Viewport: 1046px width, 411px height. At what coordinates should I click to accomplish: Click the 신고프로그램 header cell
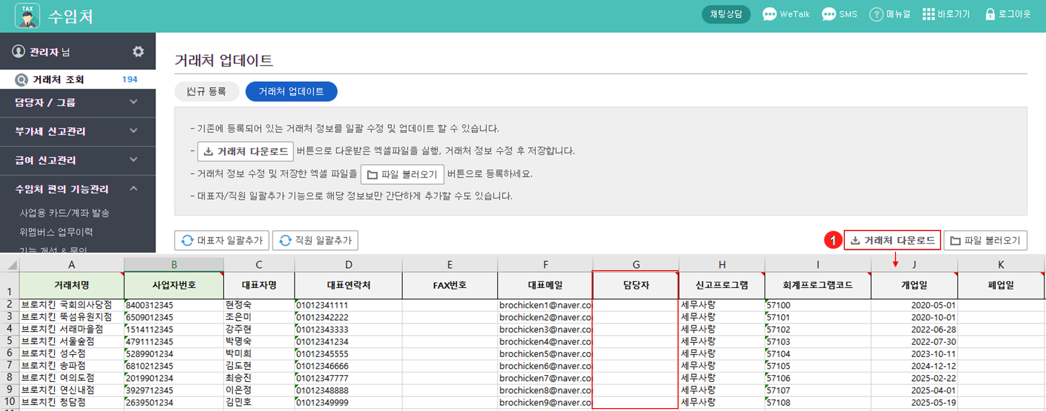[722, 285]
